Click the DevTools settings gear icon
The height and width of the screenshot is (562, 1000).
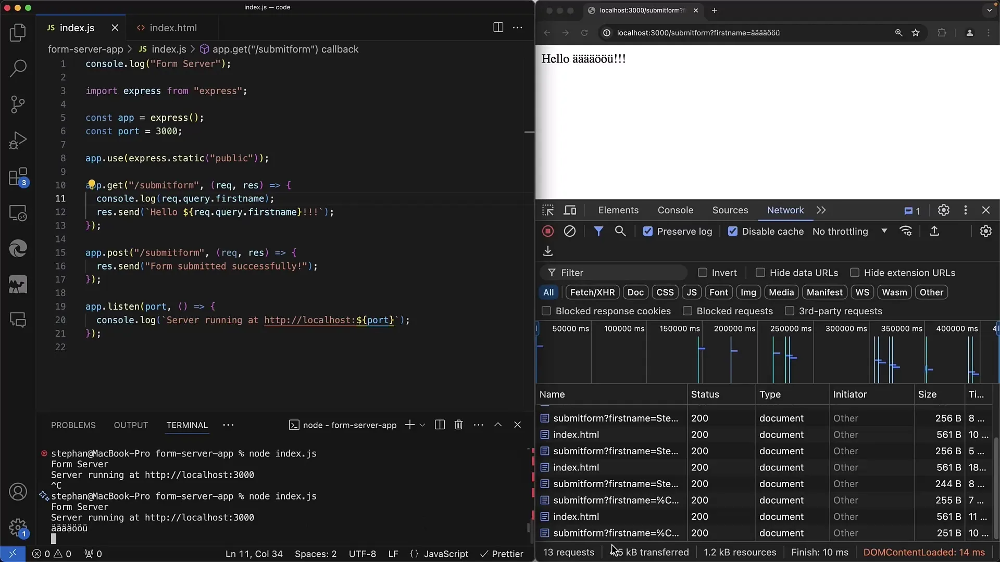pos(944,210)
